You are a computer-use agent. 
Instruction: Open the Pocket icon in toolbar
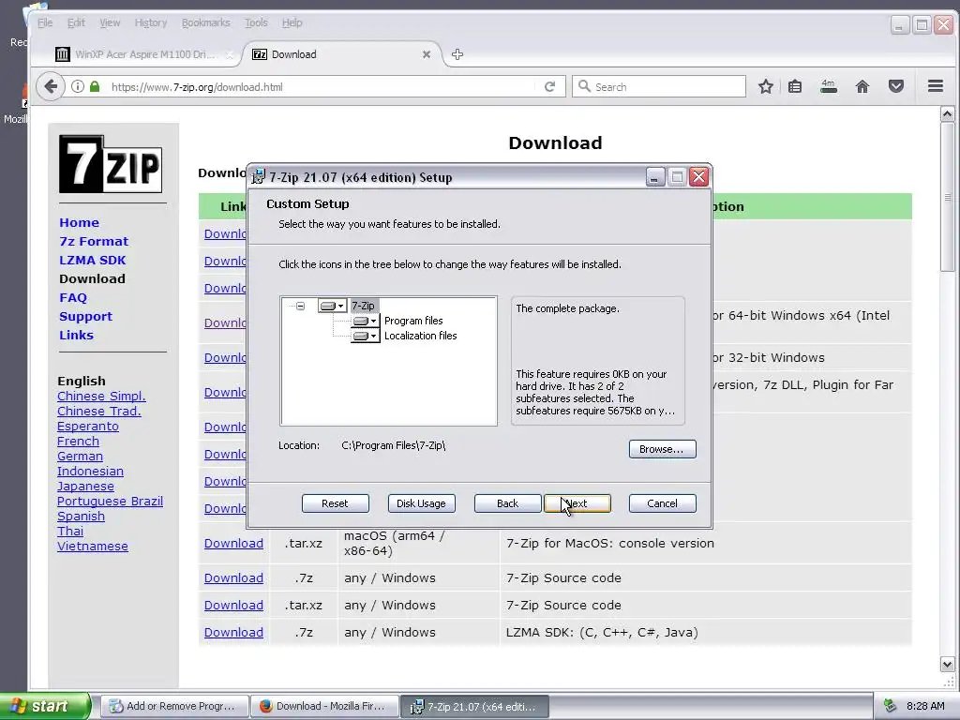click(x=896, y=86)
